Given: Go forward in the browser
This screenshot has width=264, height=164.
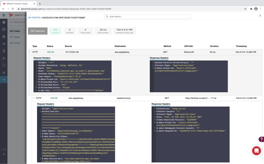Looking at the screenshot, I should coord(8,9).
